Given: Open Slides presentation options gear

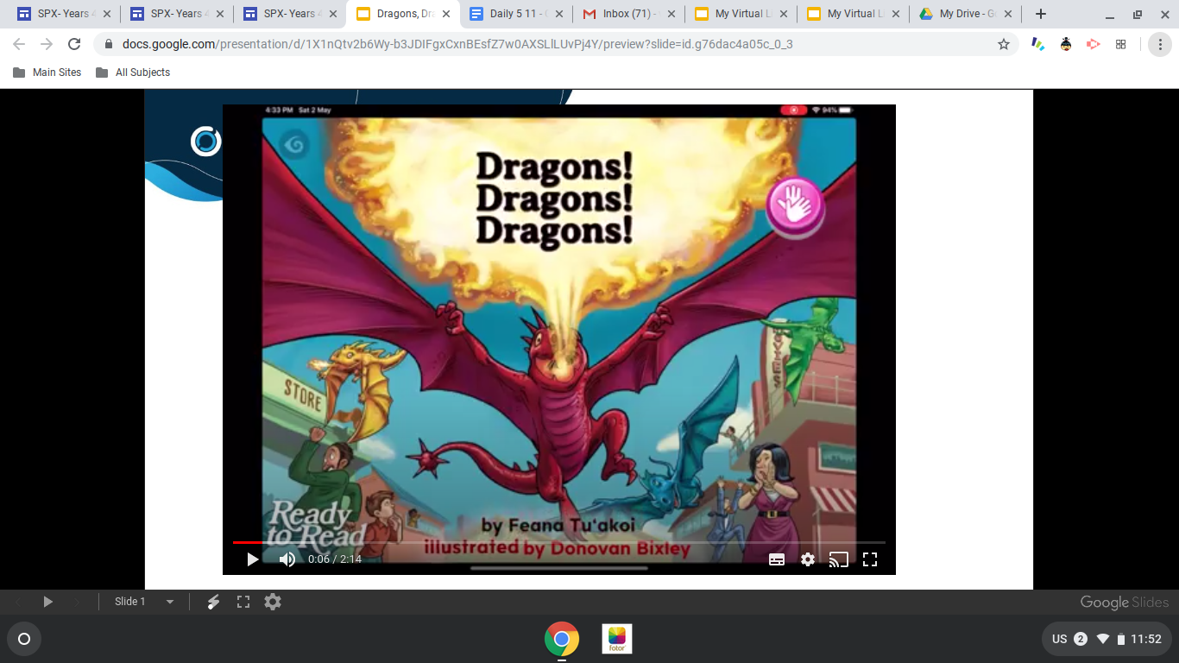Looking at the screenshot, I should (273, 602).
